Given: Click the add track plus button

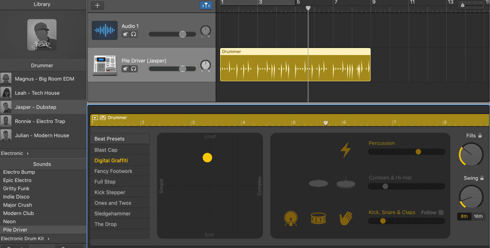Looking at the screenshot, I should 97,5.
